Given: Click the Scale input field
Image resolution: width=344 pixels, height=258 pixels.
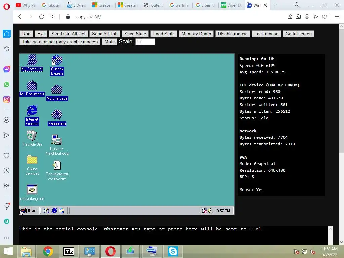Looking at the screenshot, I should [x=145, y=42].
